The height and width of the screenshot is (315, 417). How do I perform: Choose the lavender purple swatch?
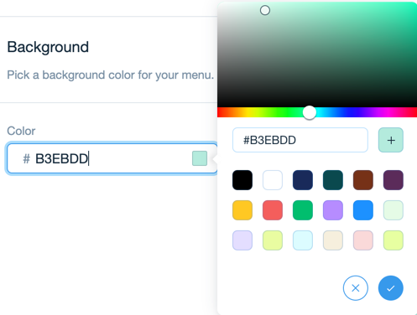[x=333, y=210]
